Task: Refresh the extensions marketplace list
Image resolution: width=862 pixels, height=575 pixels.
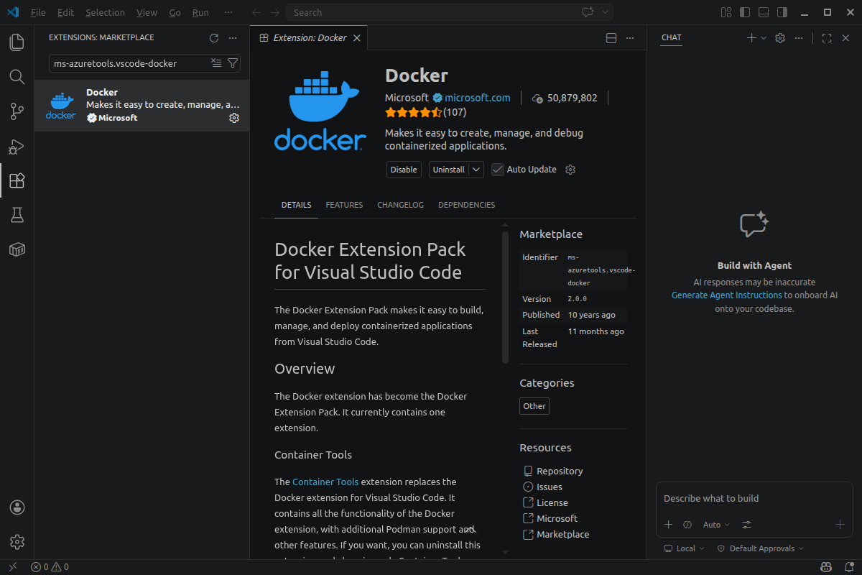Action: [x=213, y=38]
